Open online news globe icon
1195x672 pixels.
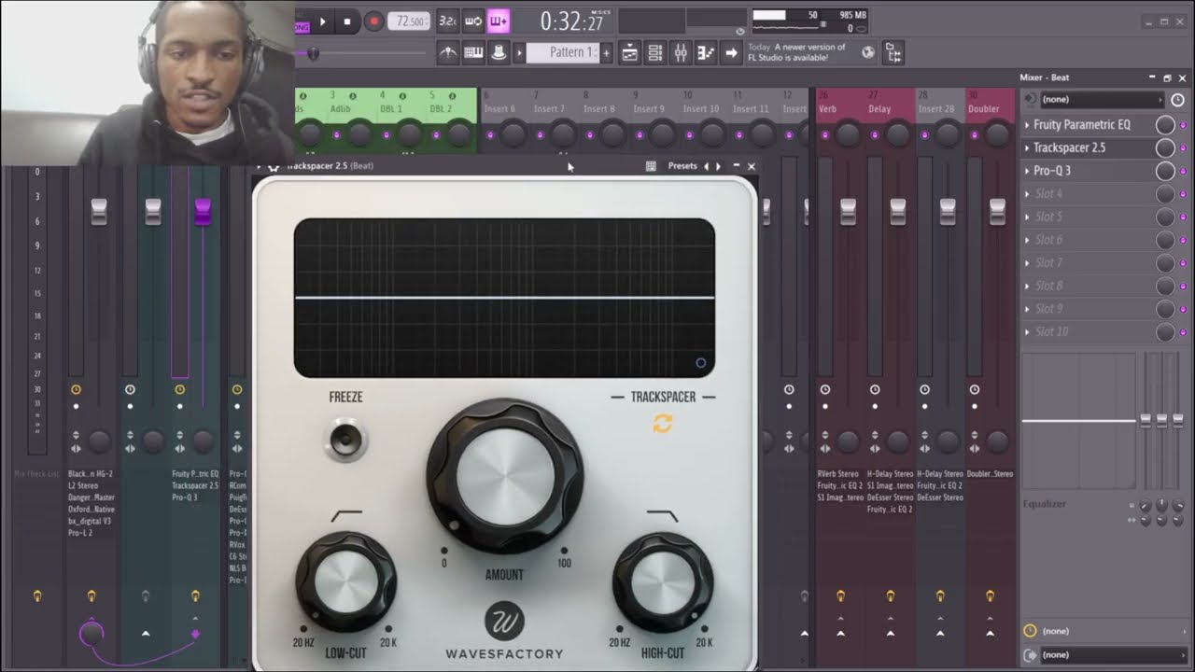click(x=868, y=52)
